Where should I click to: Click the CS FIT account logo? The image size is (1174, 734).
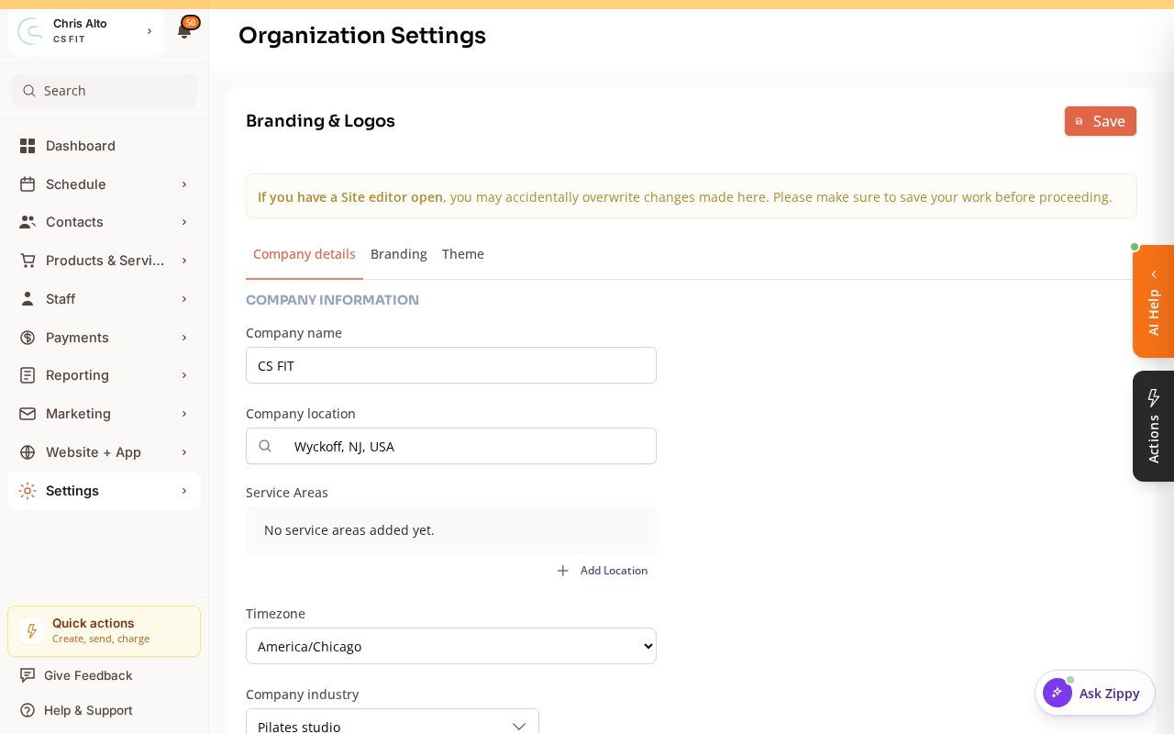pos(30,31)
